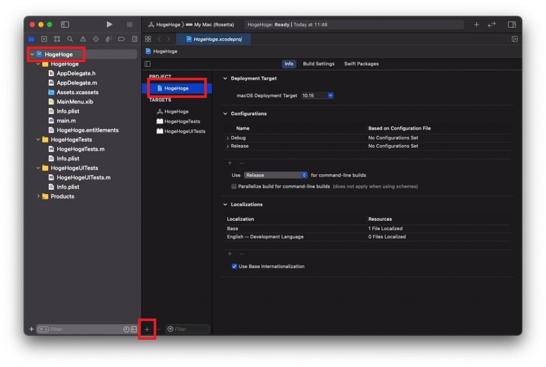The width and height of the screenshot is (546, 367).
Task: Go forward in editor history
Action: coord(168,39)
